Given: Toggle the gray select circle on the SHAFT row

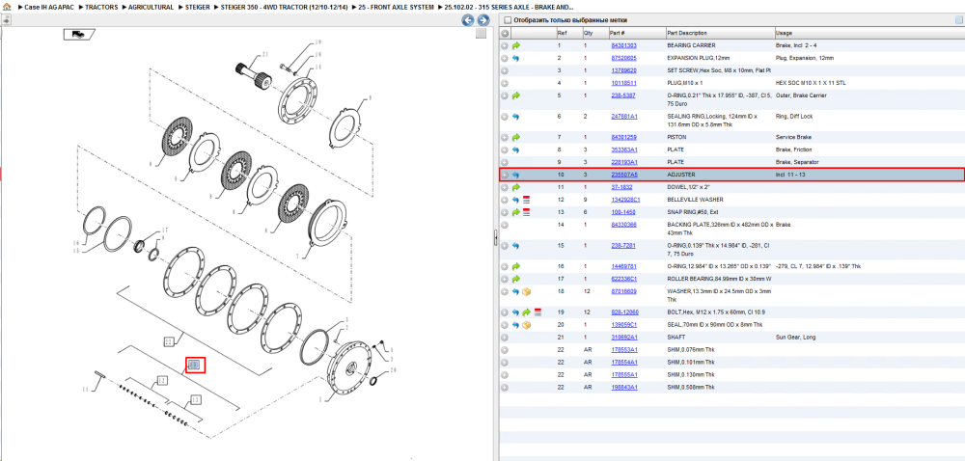Looking at the screenshot, I should pyautogui.click(x=505, y=338).
